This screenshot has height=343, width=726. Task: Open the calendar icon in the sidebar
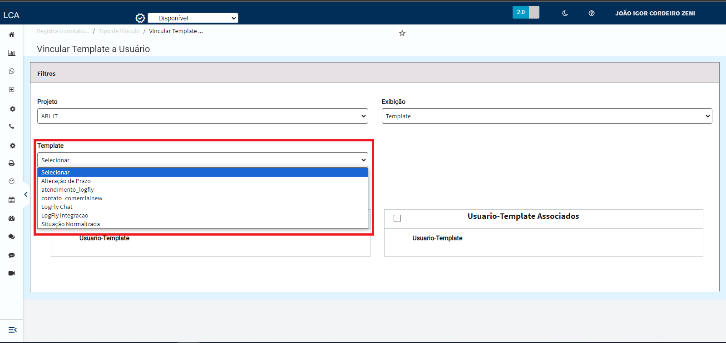click(12, 200)
